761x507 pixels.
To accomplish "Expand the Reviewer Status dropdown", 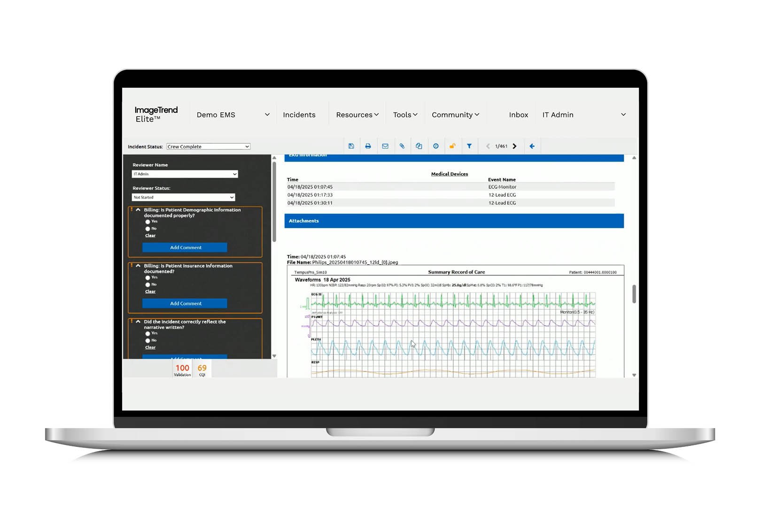I will point(183,197).
